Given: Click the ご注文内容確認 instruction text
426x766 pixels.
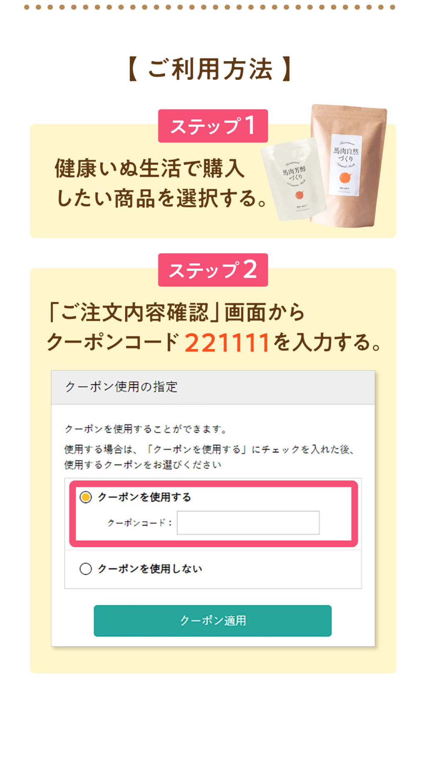Looking at the screenshot, I should pos(176,313).
